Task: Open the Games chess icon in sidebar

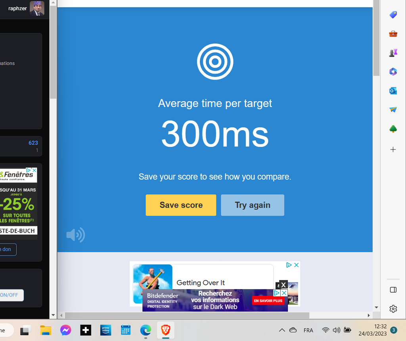Action: click(393, 53)
